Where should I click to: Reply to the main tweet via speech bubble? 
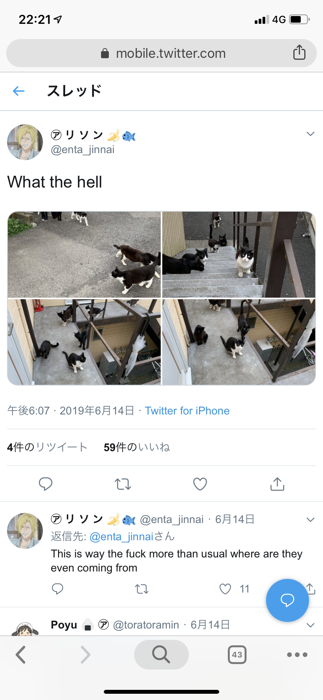pyautogui.click(x=46, y=484)
